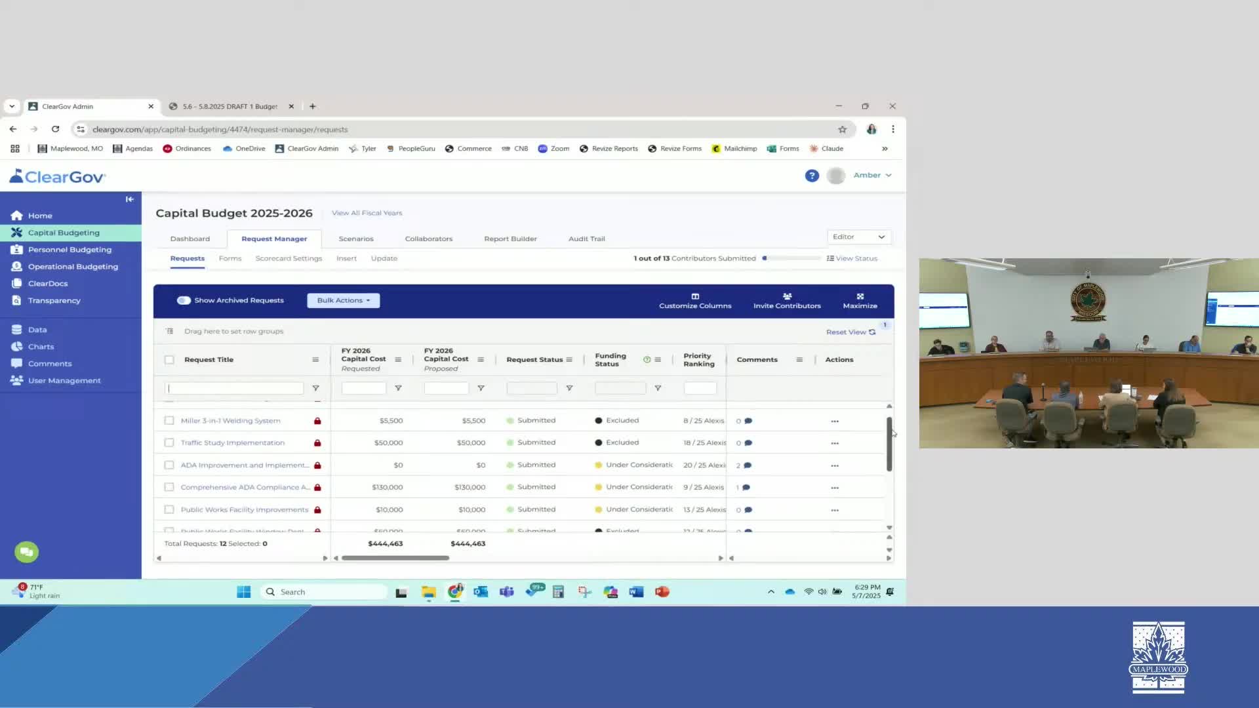Open the blue help question mark icon

pos(812,176)
